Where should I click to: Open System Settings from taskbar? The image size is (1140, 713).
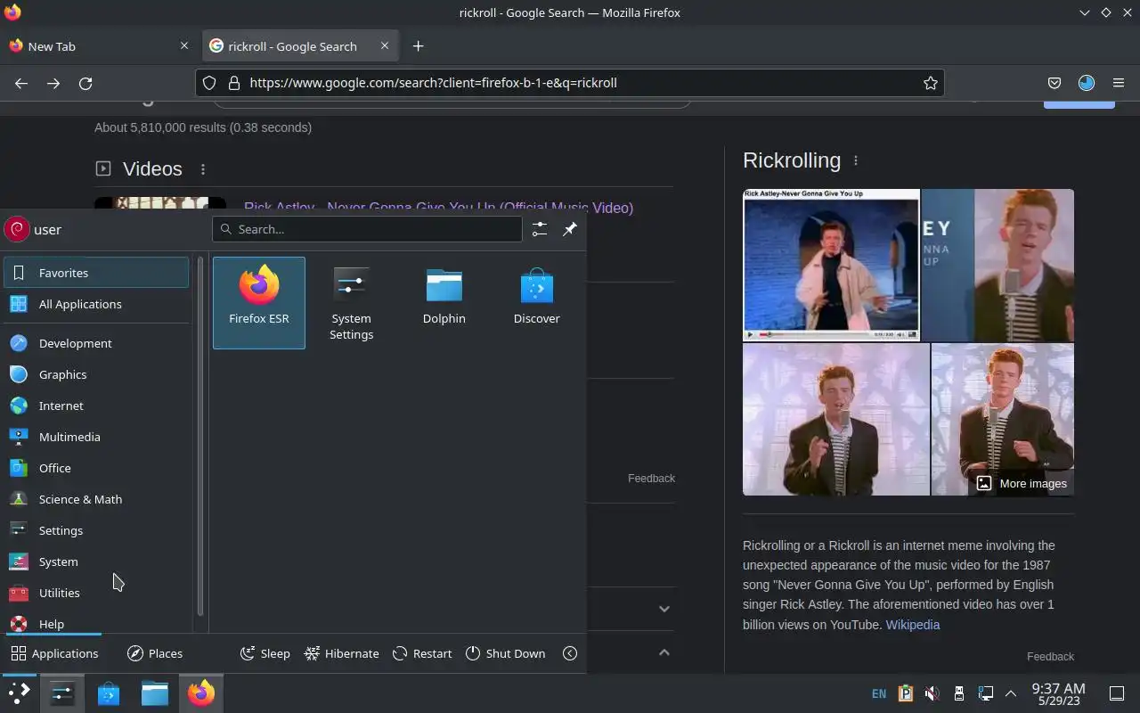click(61, 693)
